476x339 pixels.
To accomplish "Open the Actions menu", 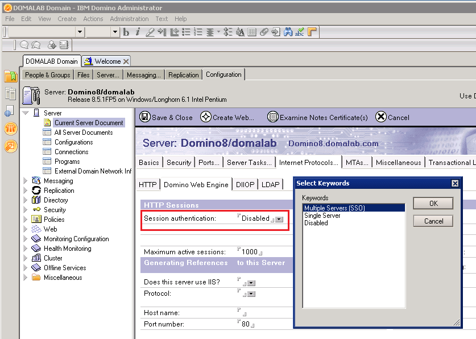I will [93, 19].
